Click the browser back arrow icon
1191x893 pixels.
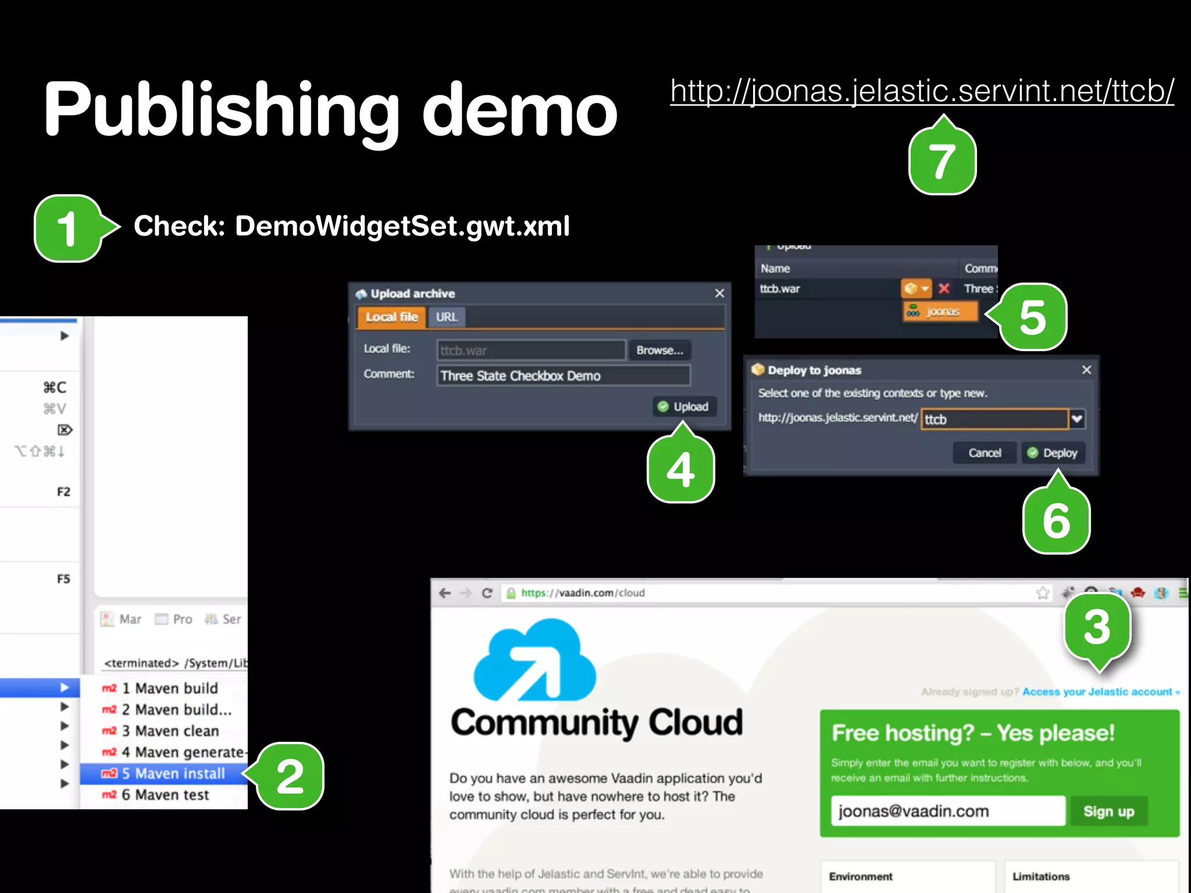point(445,593)
